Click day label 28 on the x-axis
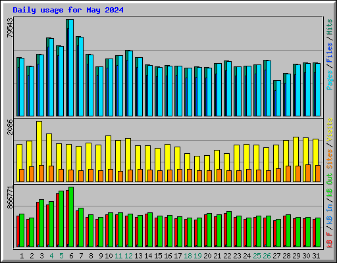 coord(286,256)
